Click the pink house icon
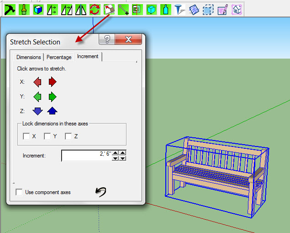 point(237,10)
